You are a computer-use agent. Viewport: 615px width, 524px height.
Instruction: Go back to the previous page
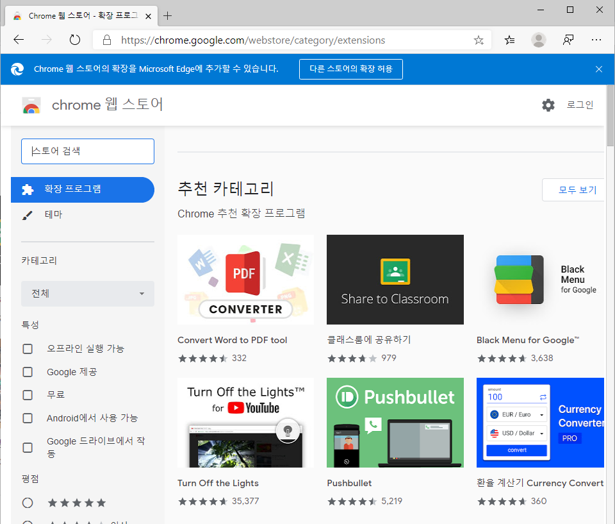[19, 40]
